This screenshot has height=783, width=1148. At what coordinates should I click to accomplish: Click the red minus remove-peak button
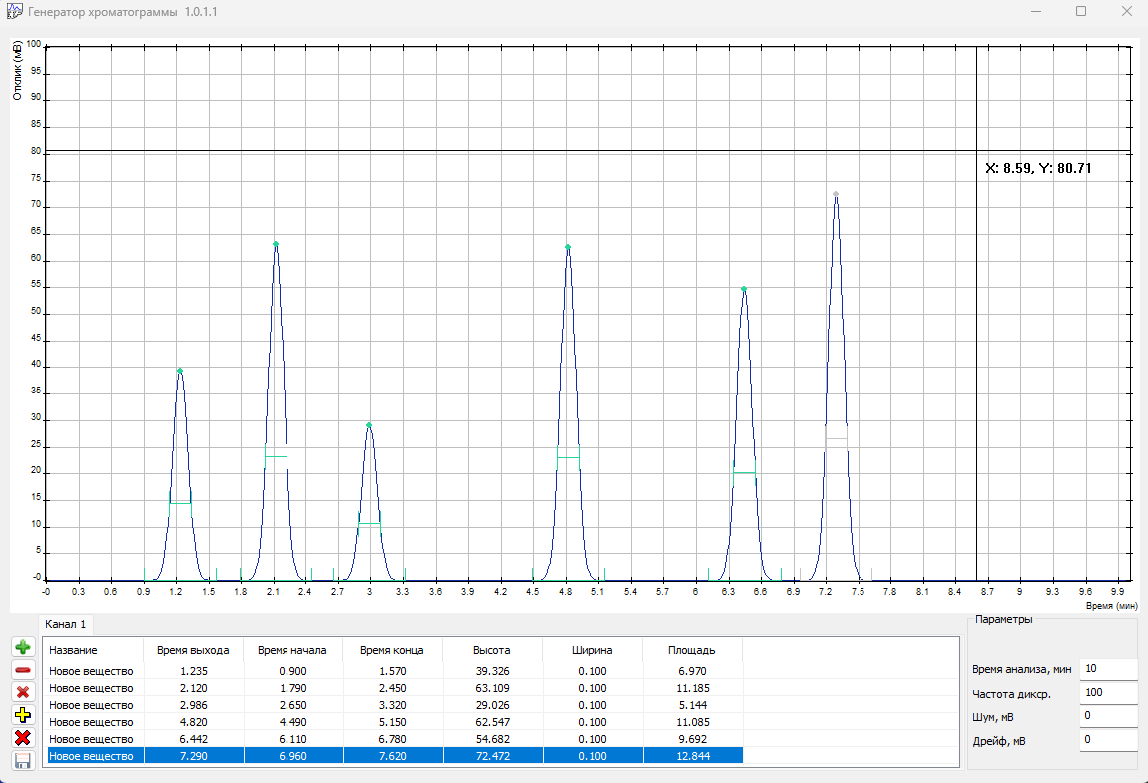23,669
